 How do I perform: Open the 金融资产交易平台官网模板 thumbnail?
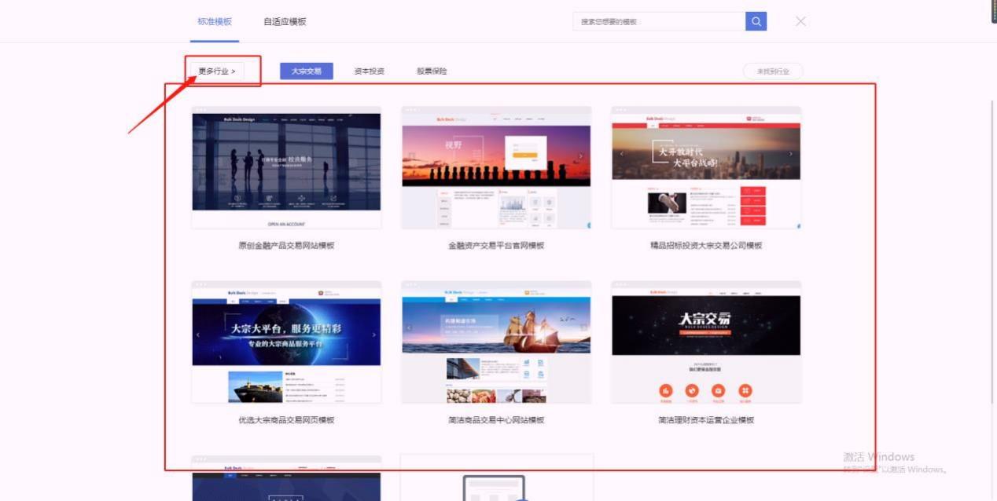[495, 166]
